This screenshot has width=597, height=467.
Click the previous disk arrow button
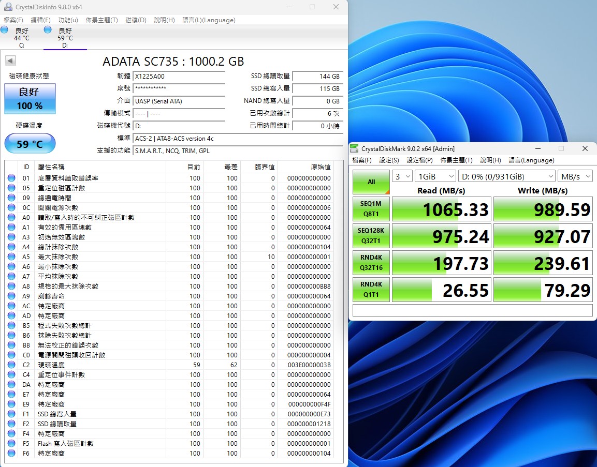pos(10,61)
